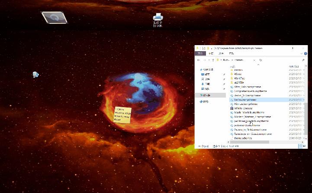Select the Machi_Machi.bumptheme file
Image resolution: width=312 pixels, height=193 pixels.
pyautogui.click(x=249, y=112)
